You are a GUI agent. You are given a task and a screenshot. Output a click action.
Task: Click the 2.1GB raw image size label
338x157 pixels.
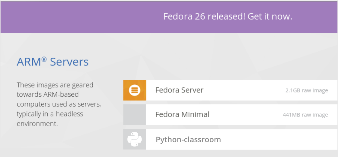click(307, 90)
